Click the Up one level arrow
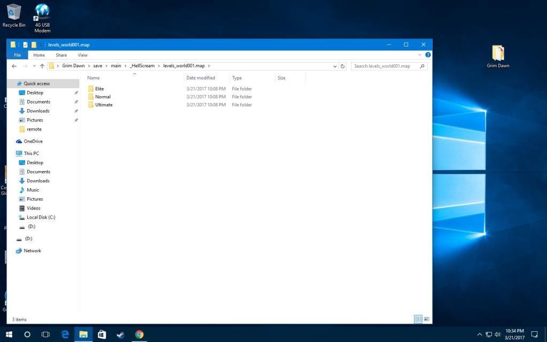 [42, 66]
